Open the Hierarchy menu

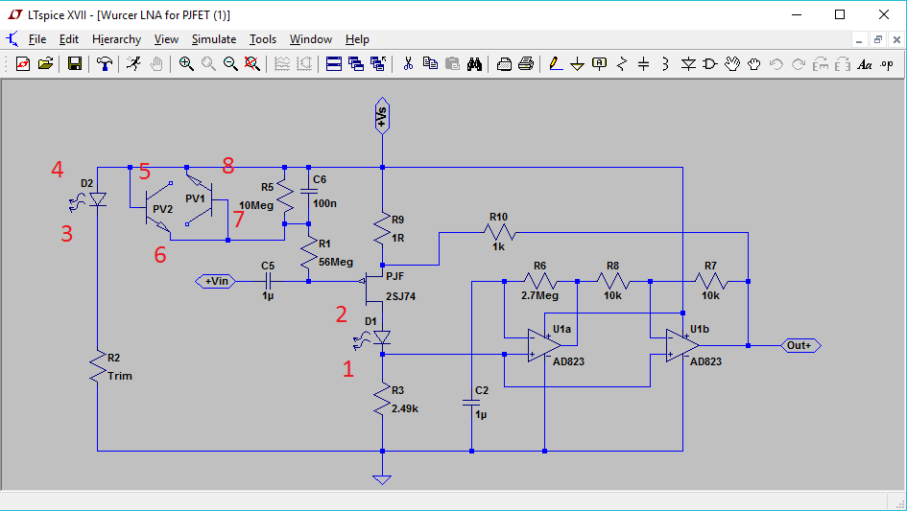(116, 39)
